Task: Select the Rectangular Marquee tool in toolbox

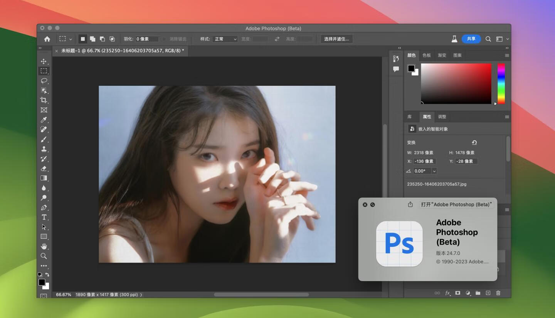Action: pos(44,71)
